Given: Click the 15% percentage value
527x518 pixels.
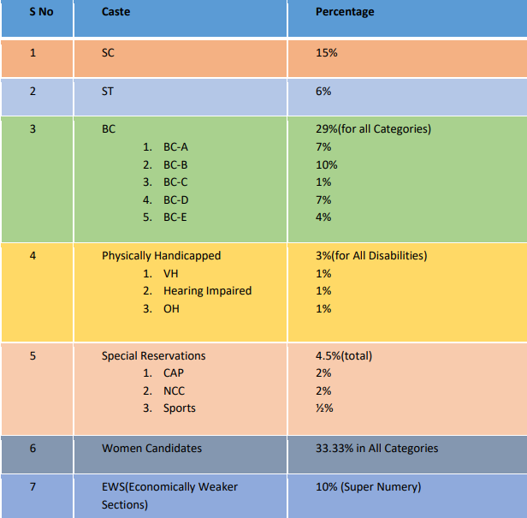Looking at the screenshot, I should 327,53.
